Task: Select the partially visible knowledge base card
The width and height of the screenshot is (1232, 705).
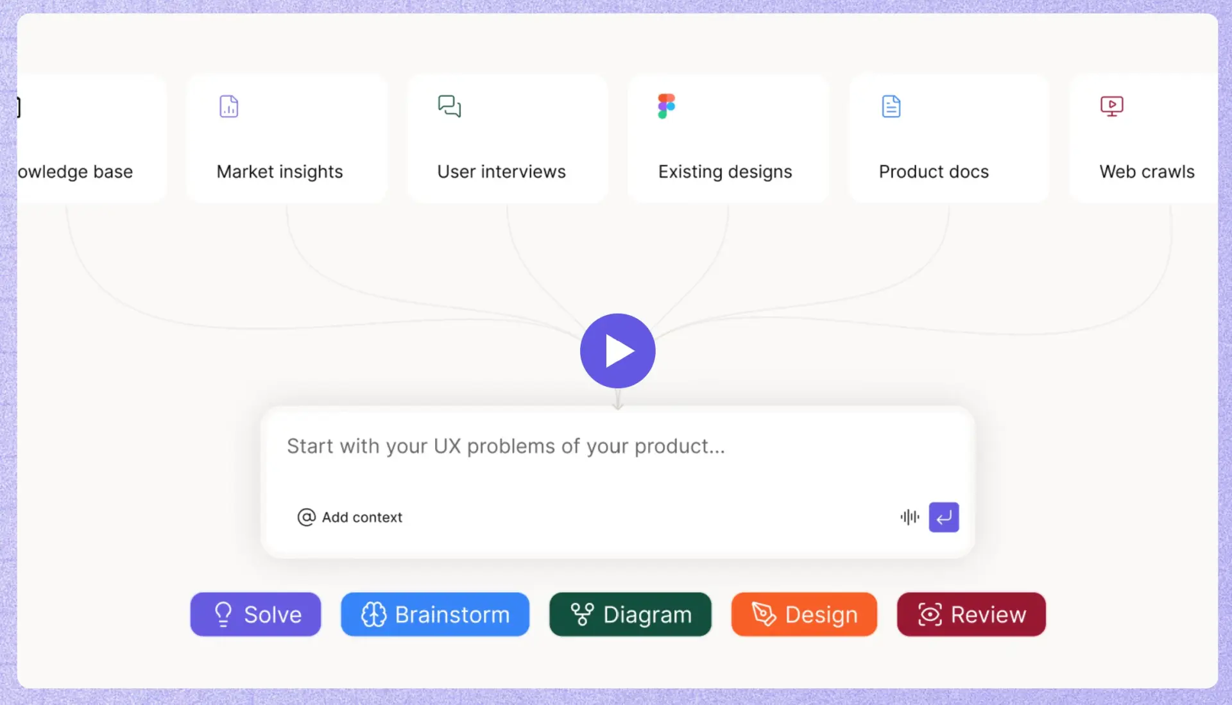Action: click(92, 139)
